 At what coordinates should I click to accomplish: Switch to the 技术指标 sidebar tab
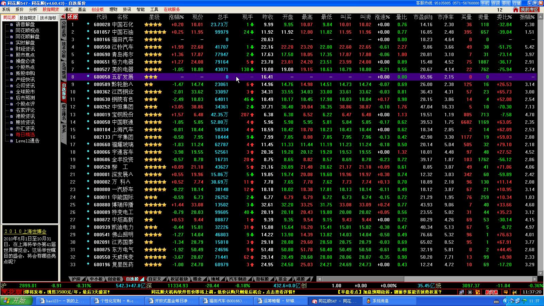coord(48,18)
